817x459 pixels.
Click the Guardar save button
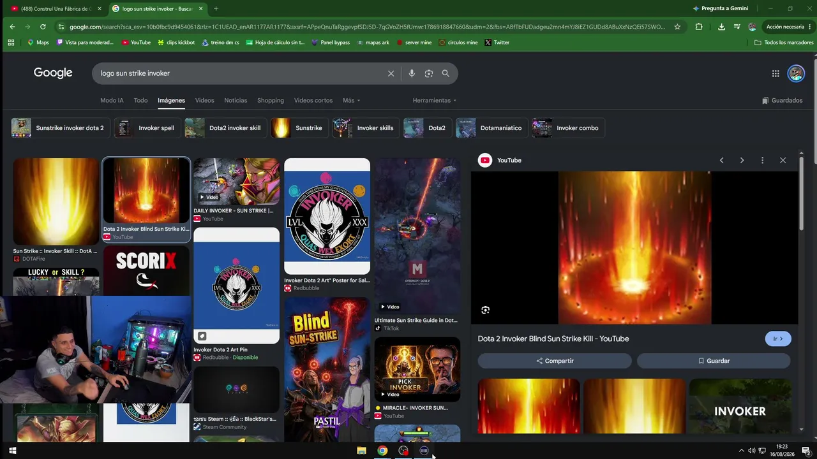(x=714, y=361)
